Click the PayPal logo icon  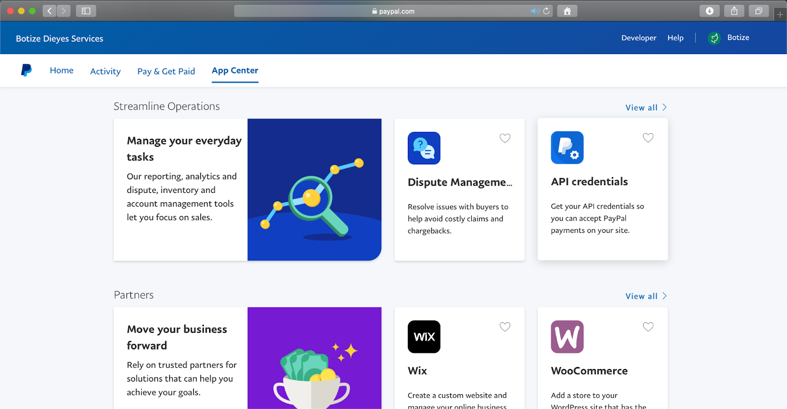[x=27, y=70]
